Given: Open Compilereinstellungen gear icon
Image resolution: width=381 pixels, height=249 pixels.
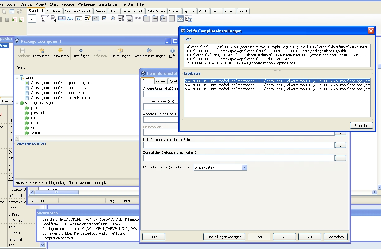Looking at the screenshot, I should 149,51.
